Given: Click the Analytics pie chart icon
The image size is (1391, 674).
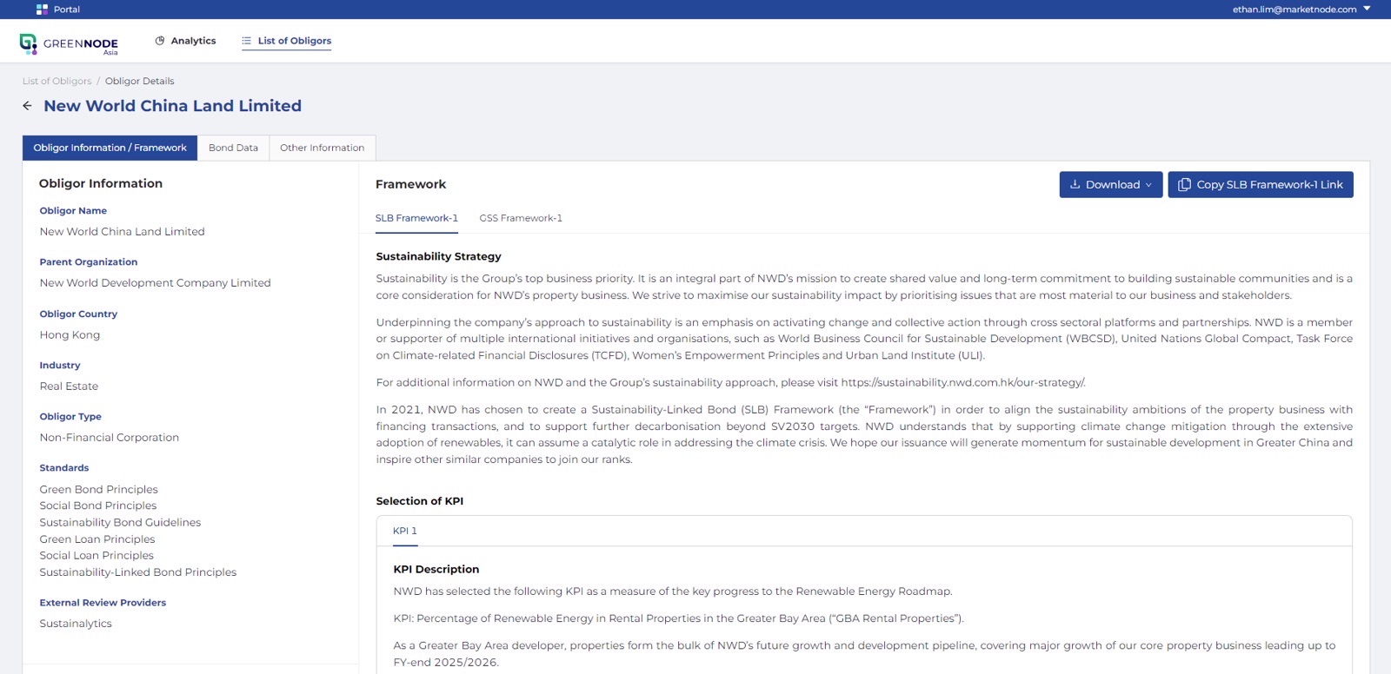Looking at the screenshot, I should tap(160, 41).
